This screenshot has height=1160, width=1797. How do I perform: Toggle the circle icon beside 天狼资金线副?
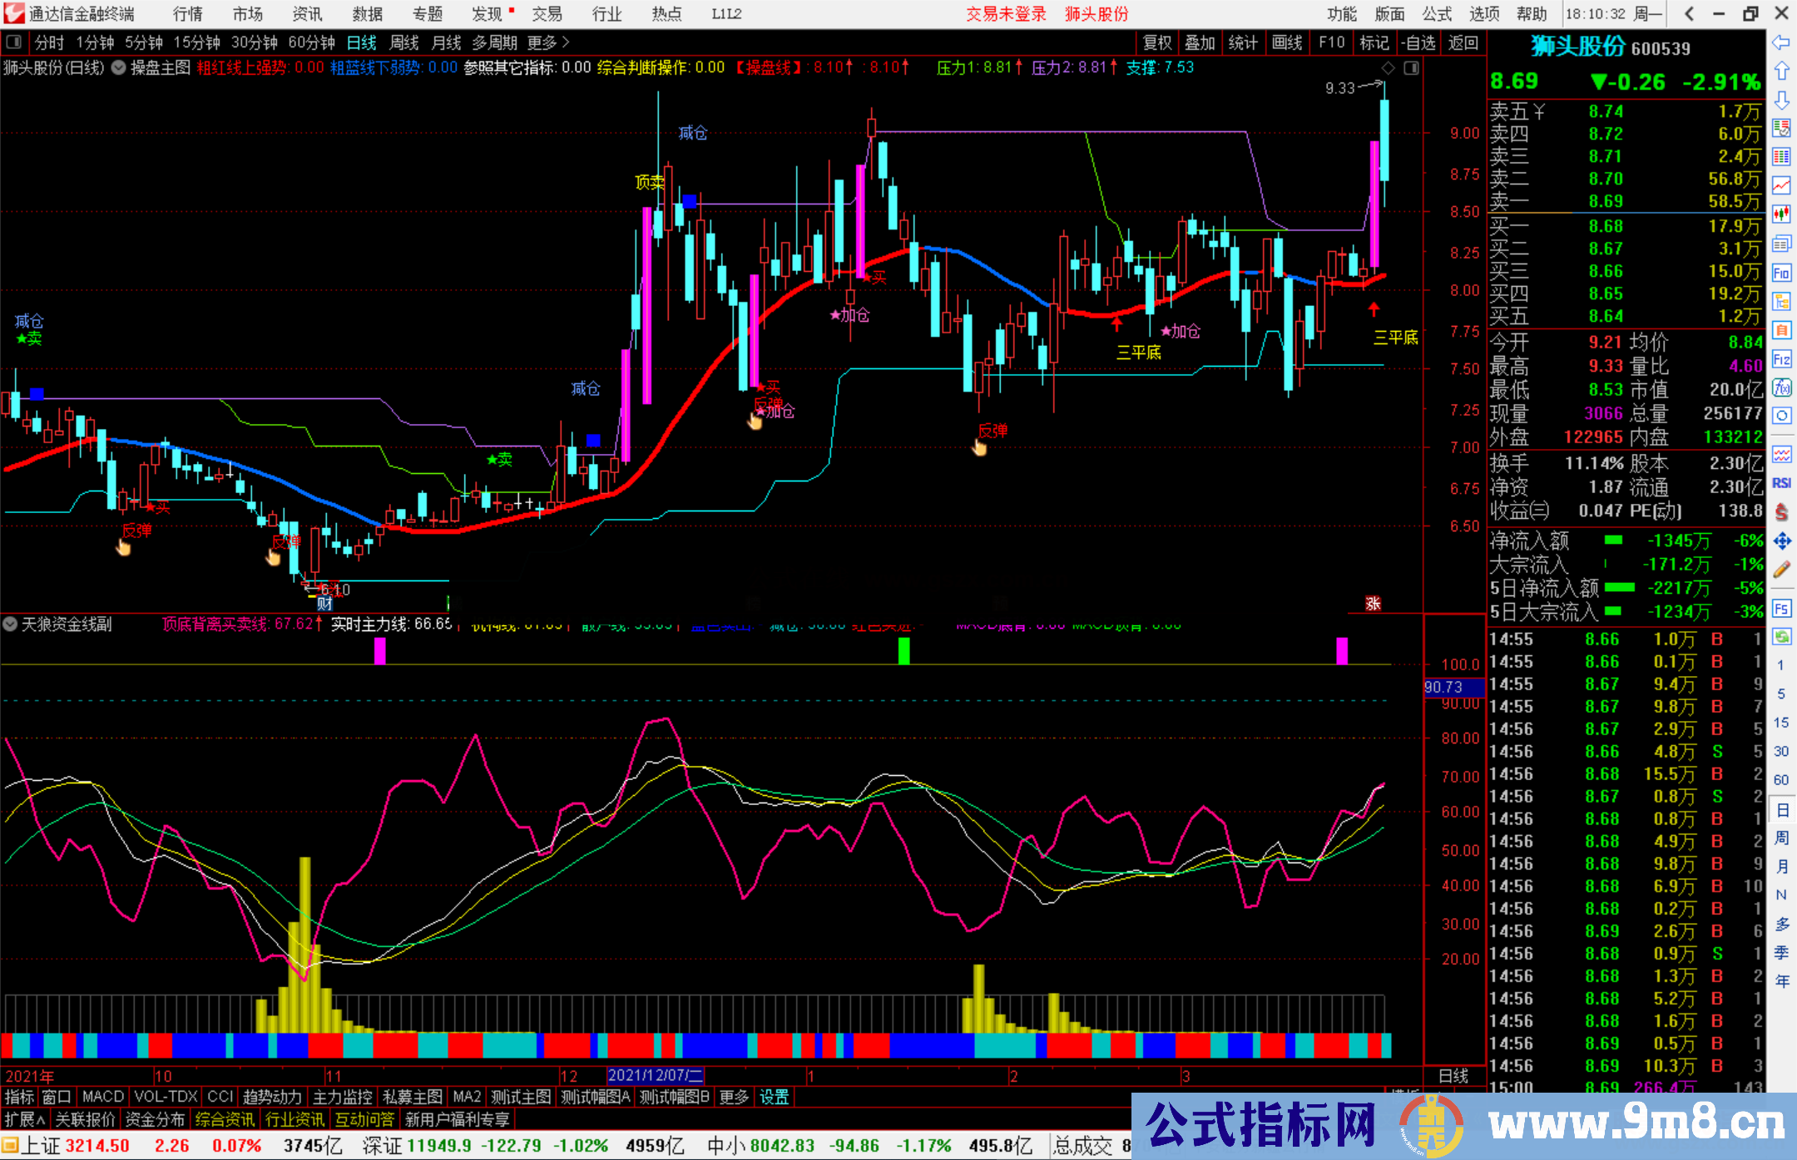coord(11,624)
